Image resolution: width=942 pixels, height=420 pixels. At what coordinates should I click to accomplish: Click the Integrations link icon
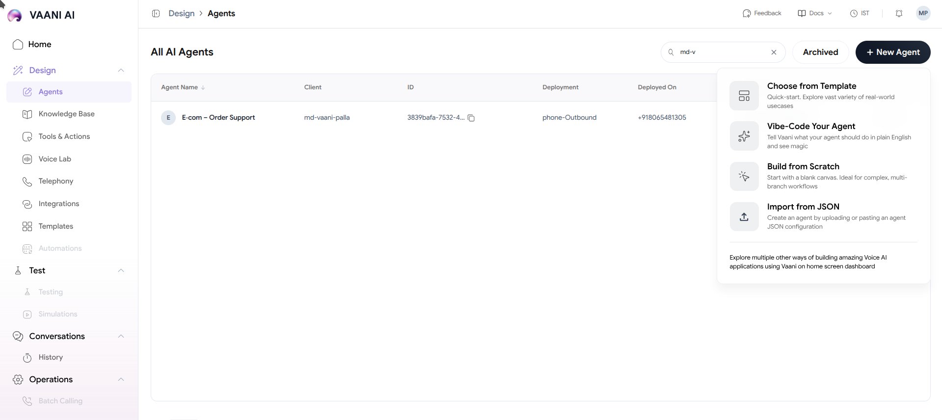(27, 204)
